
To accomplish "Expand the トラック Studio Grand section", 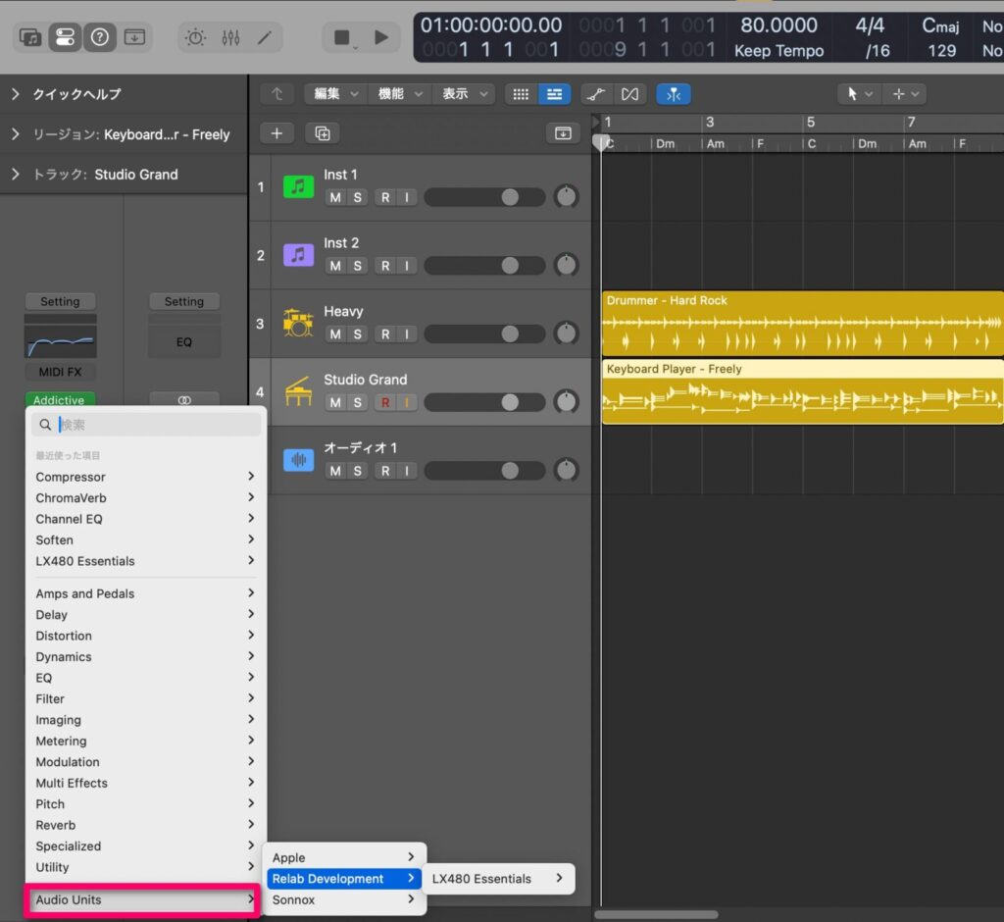I will [x=16, y=174].
